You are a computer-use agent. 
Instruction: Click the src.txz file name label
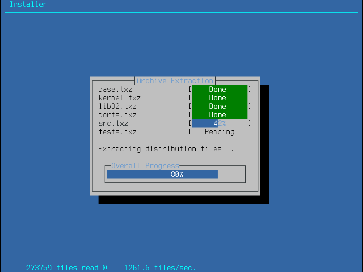(113, 123)
